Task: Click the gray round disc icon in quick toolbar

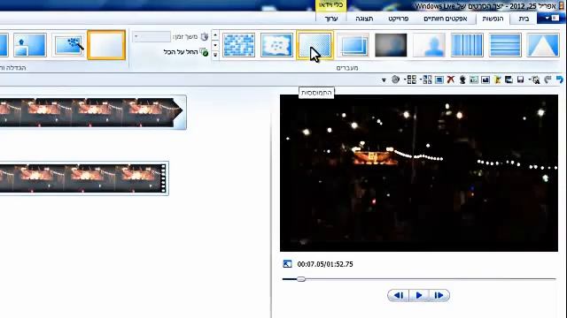Action: [396, 79]
